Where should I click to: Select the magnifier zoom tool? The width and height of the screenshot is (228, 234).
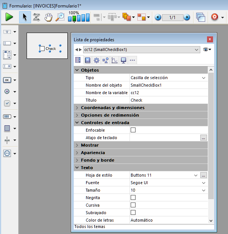(x=60, y=17)
